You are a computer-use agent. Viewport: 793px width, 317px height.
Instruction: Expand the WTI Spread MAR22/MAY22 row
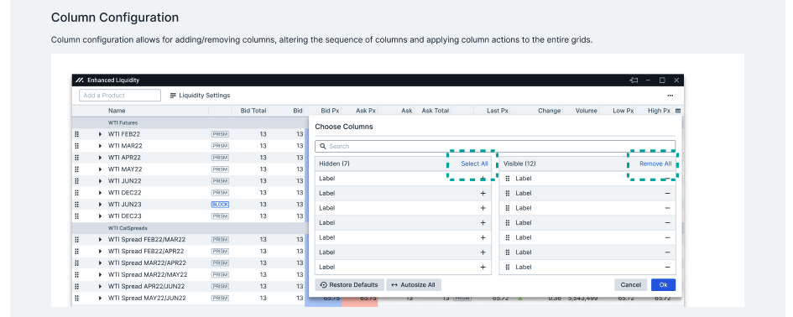100,274
